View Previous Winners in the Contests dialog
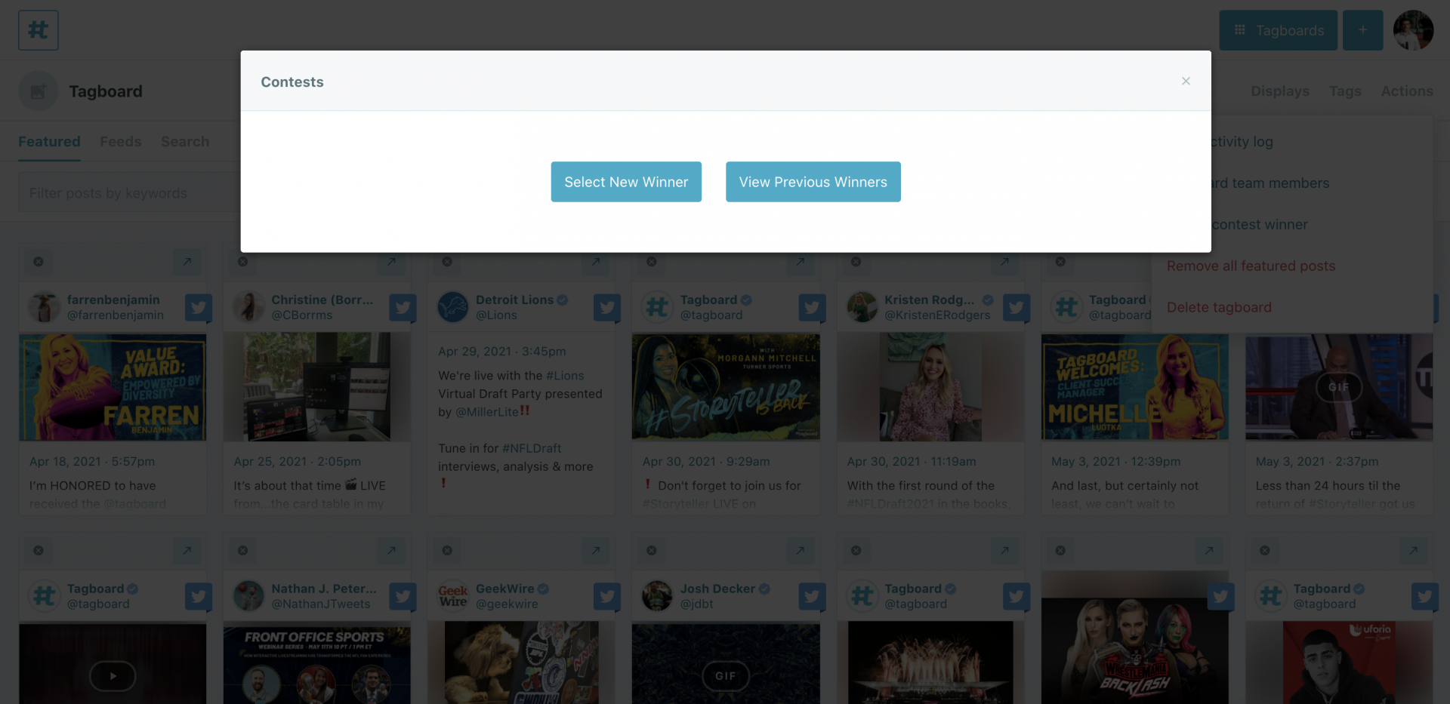The height and width of the screenshot is (704, 1450). pyautogui.click(x=813, y=182)
